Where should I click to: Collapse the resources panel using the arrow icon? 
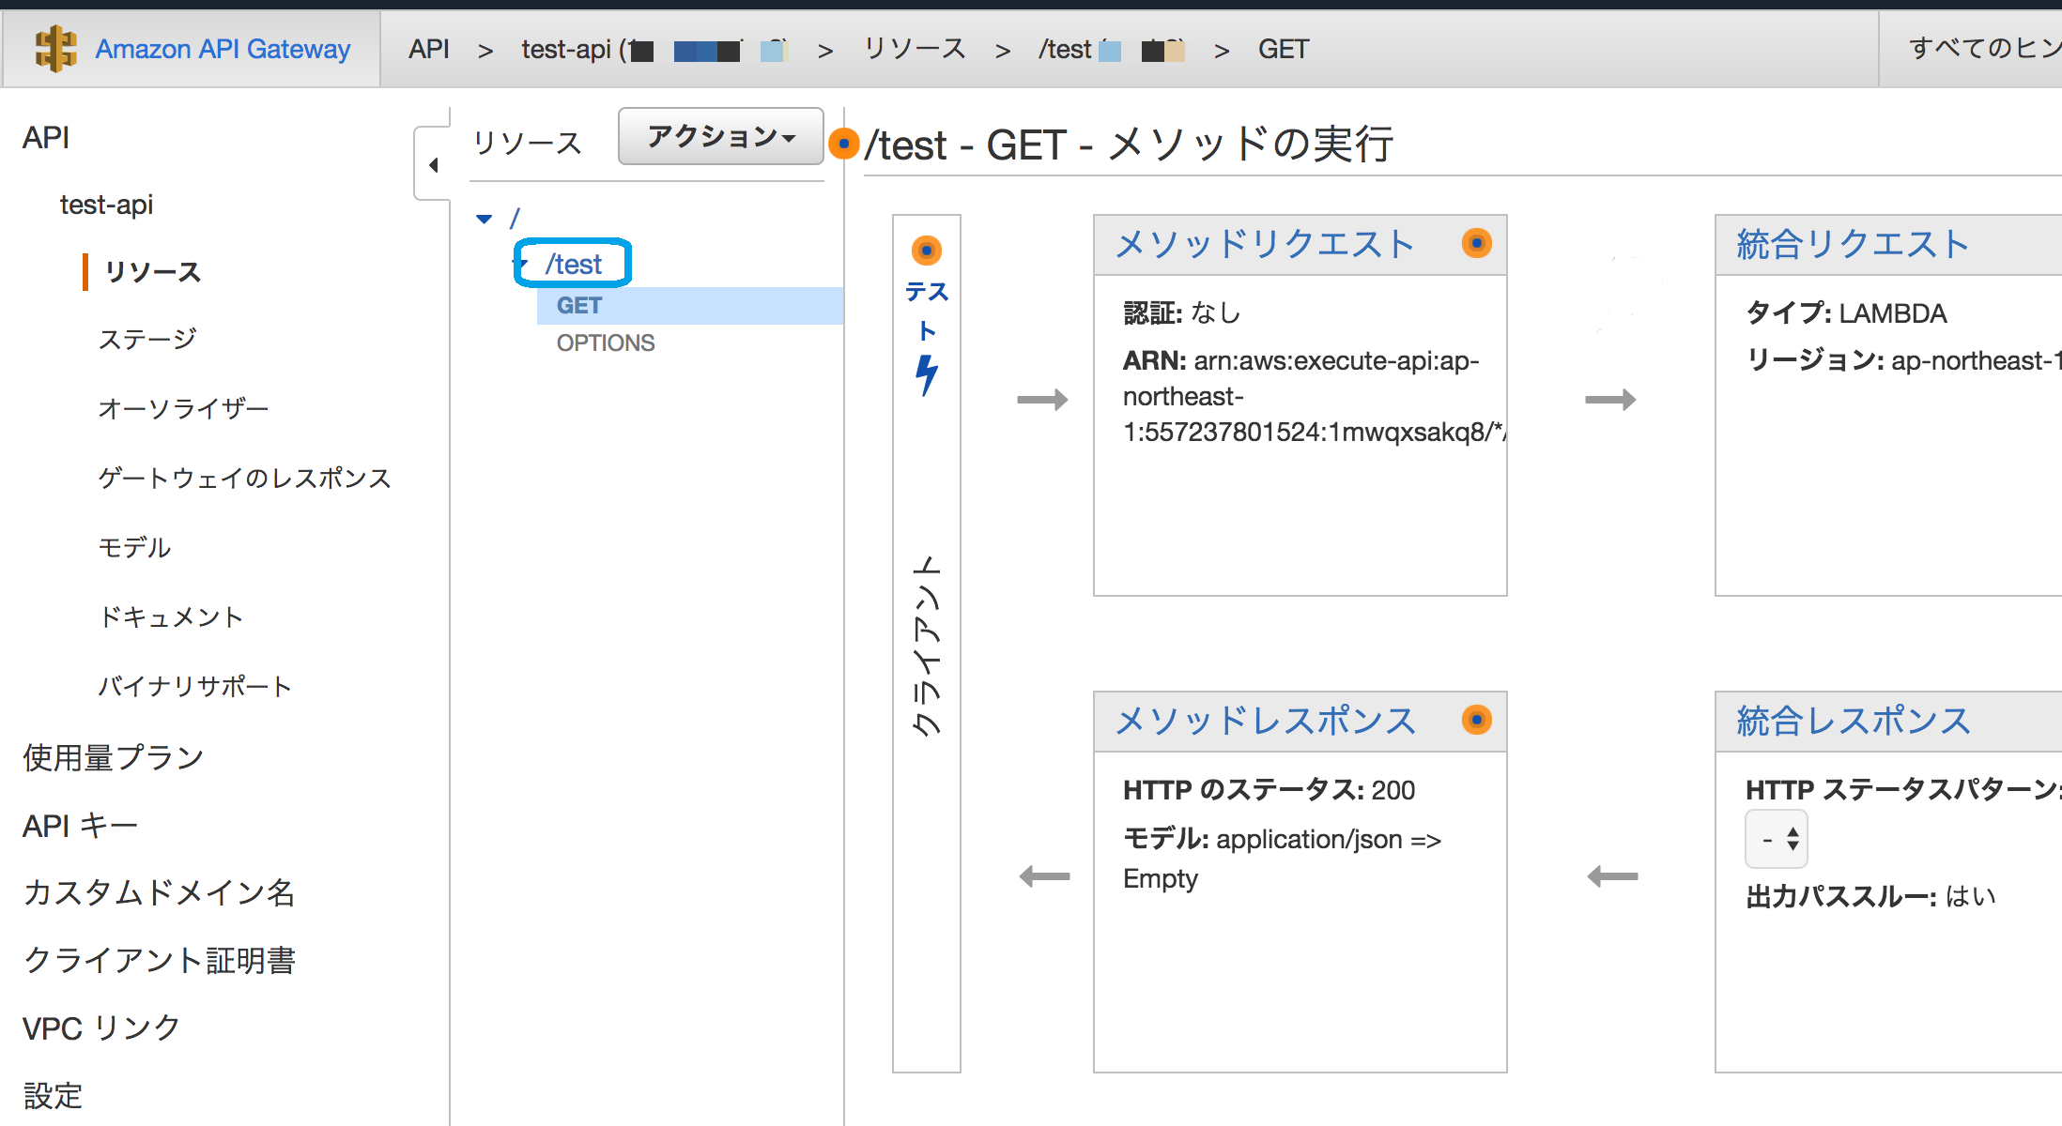(x=434, y=164)
